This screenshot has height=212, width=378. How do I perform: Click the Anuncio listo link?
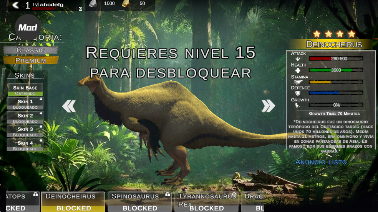coord(321,162)
